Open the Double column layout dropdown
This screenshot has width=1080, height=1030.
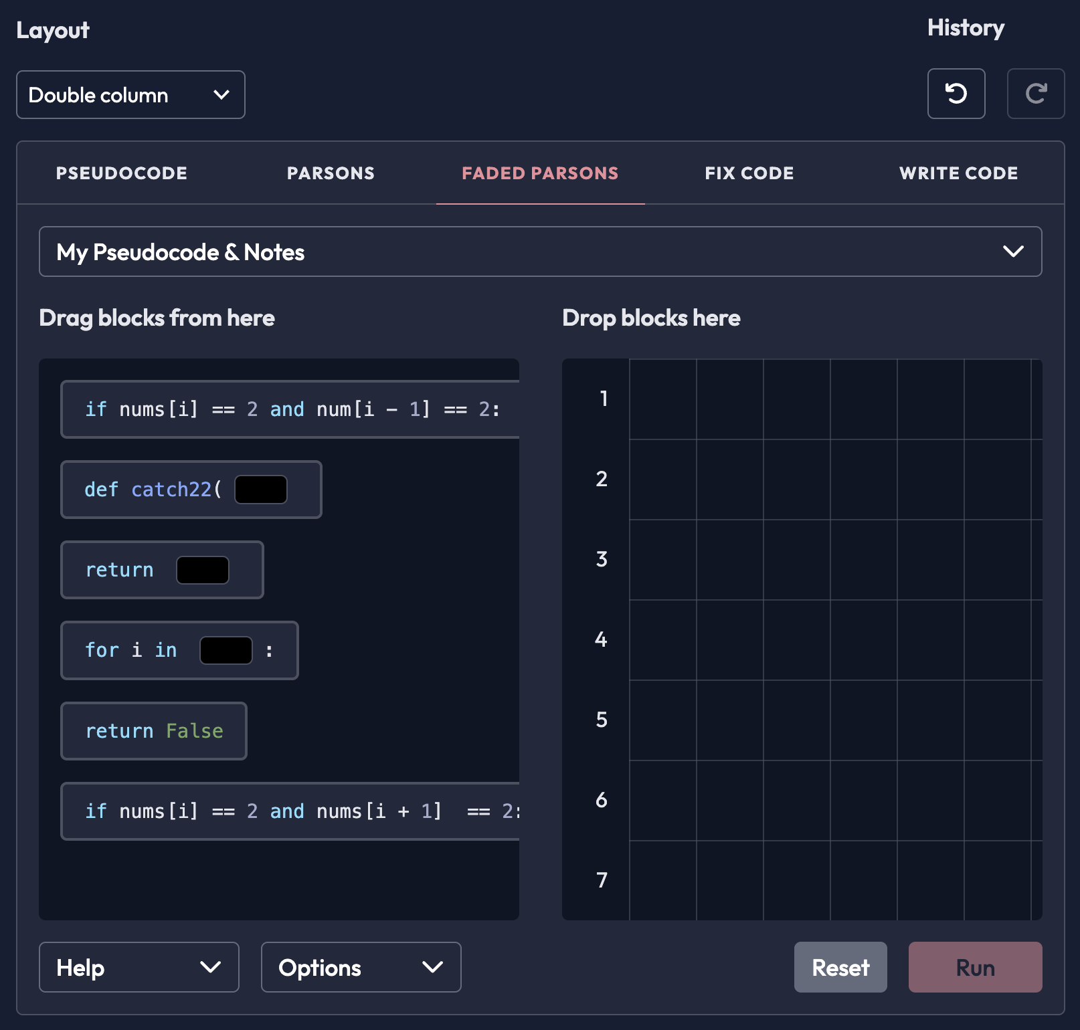pos(130,95)
